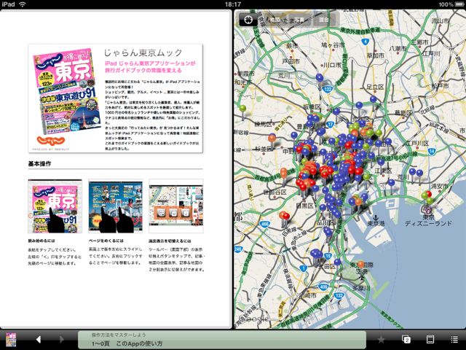Screen dimensions: 466x350
Task: Tap the ページをめくるには tutorial thumbnail
Action: click(116, 206)
